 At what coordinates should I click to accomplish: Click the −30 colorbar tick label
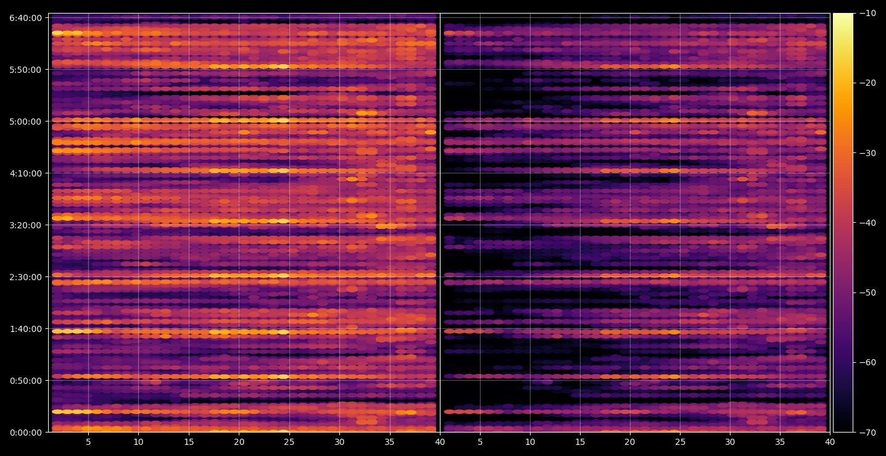[x=867, y=153]
